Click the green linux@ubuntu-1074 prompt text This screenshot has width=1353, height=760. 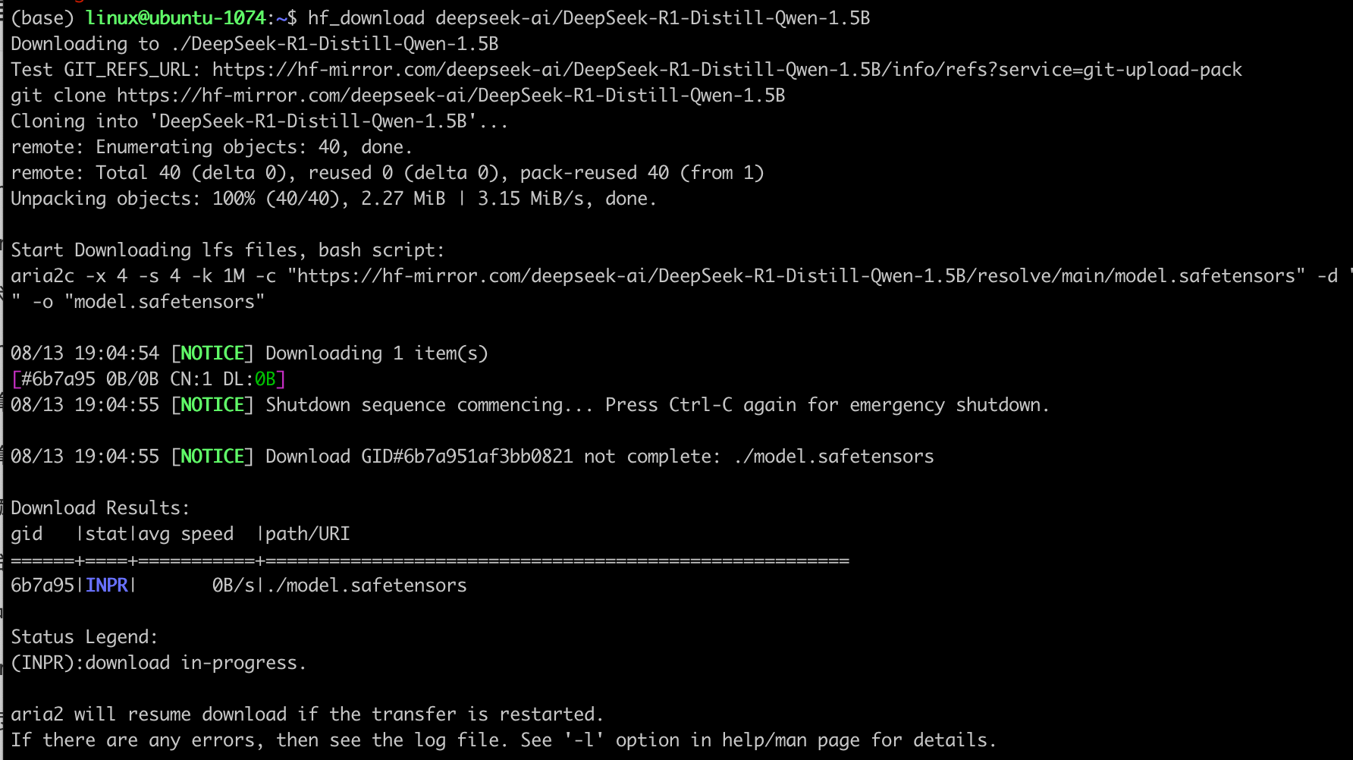coord(175,18)
